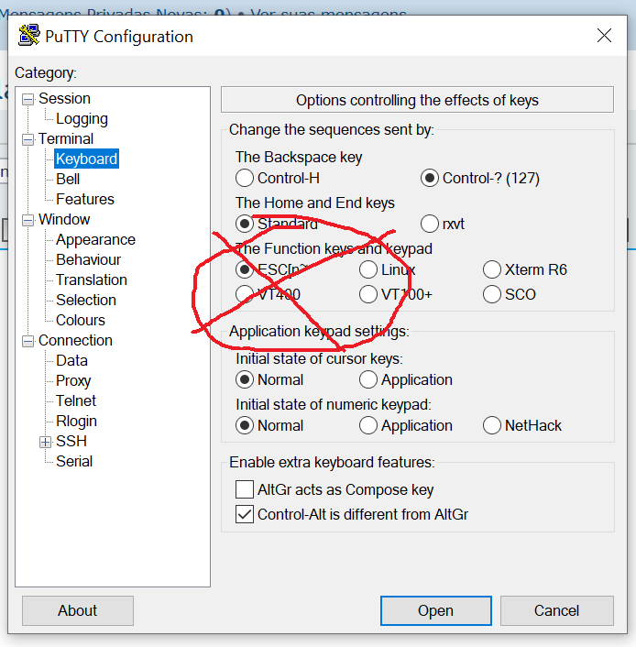Select Keyboard category
Viewport: 636px width, 647px height.
[x=87, y=159]
